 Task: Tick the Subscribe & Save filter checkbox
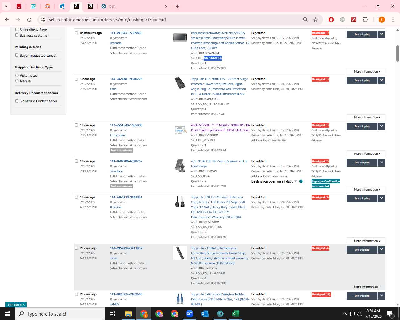17,29
